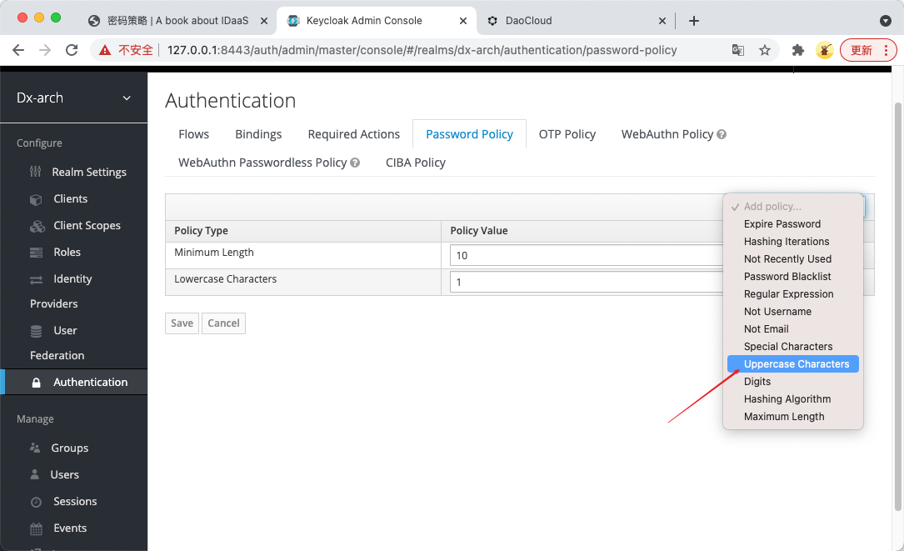This screenshot has height=551, width=904.
Task: Click the browser forward arrow
Action: [x=45, y=50]
